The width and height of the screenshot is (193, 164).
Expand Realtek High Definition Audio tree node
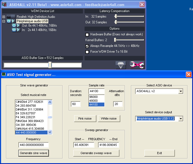[x=4, y=17]
